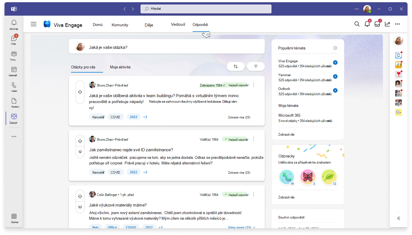This screenshot has width=412, height=235.
Task: Select the Zapojit Viva Engage app icon
Action: point(14,118)
